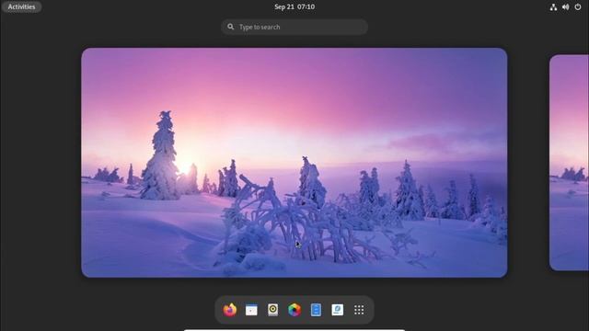Click the volume speaker icon in top bar

click(565, 6)
